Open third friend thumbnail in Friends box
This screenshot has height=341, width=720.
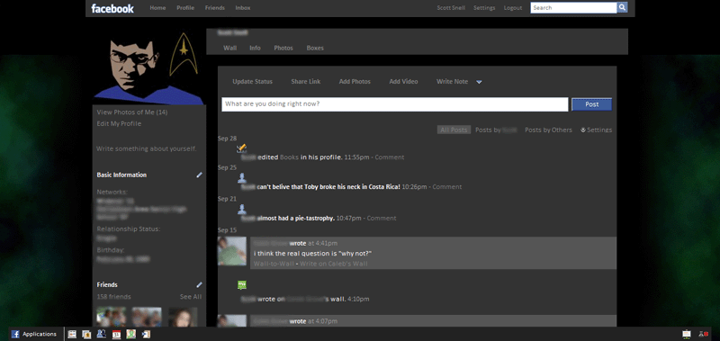pos(183,317)
